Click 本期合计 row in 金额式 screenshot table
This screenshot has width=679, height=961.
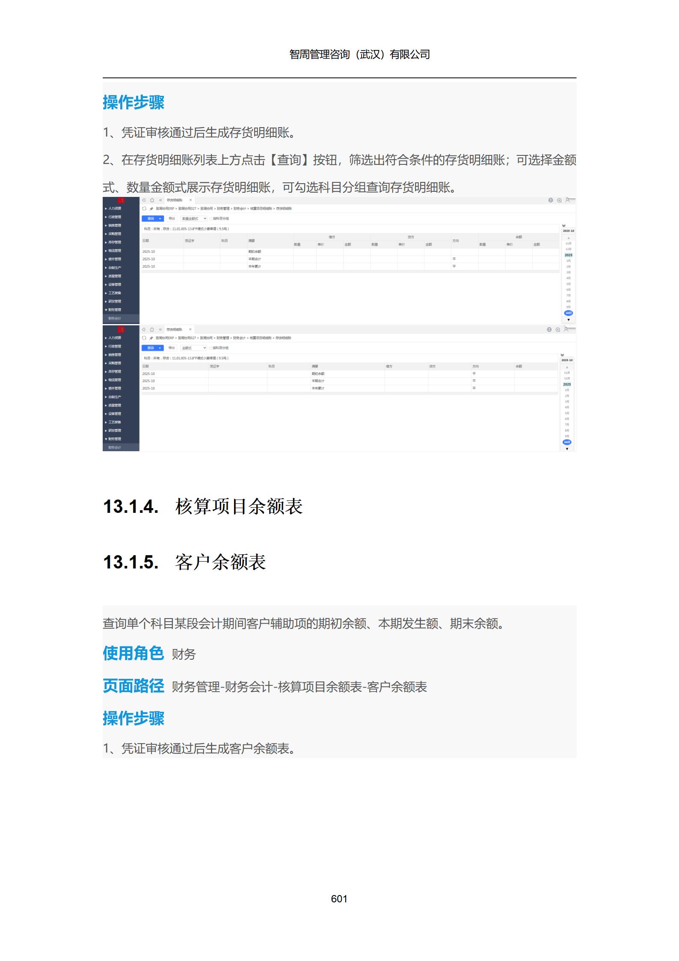click(x=350, y=381)
